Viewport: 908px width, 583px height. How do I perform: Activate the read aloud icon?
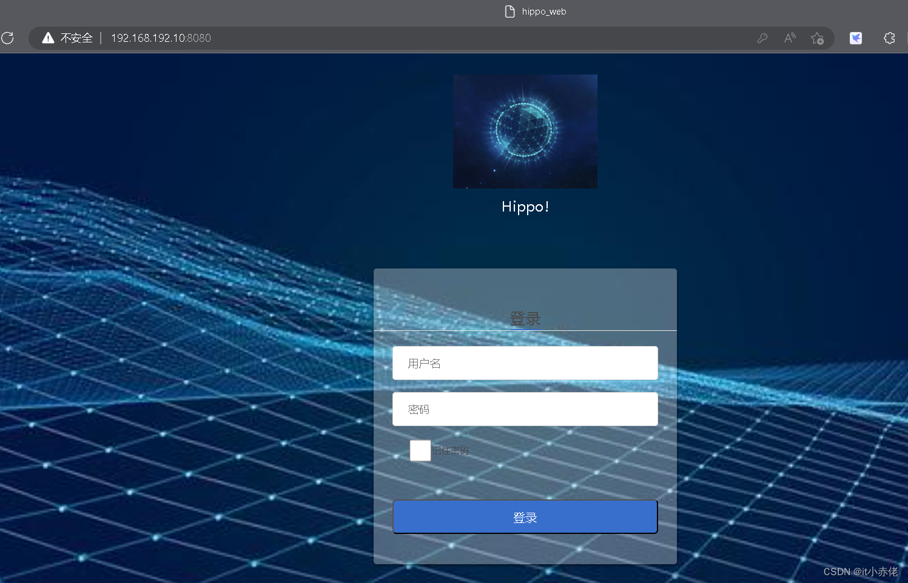(x=790, y=38)
